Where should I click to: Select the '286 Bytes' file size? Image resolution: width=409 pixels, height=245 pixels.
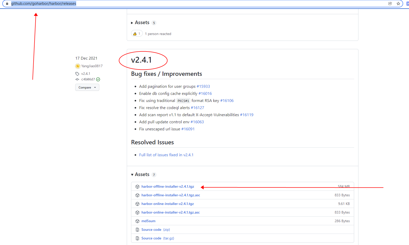(x=342, y=221)
